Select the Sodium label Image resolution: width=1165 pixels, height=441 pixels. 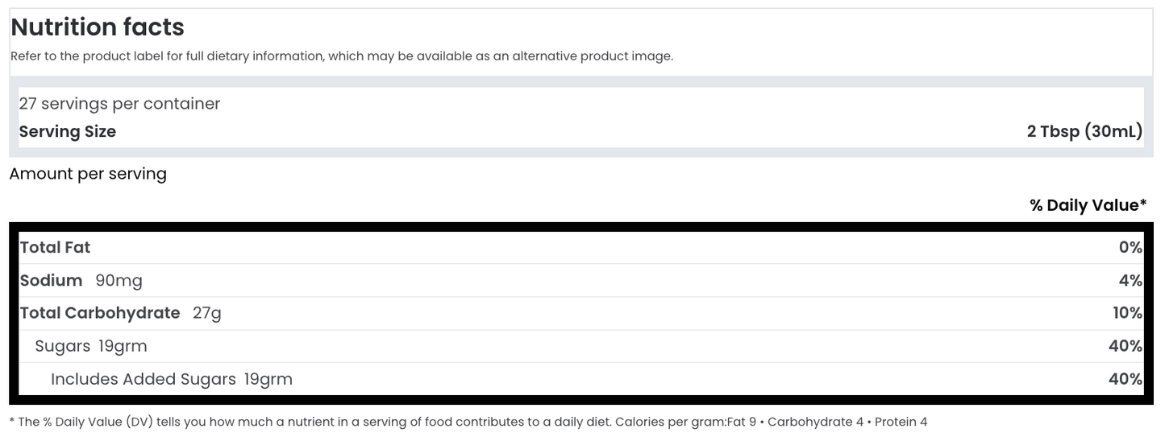[52, 281]
